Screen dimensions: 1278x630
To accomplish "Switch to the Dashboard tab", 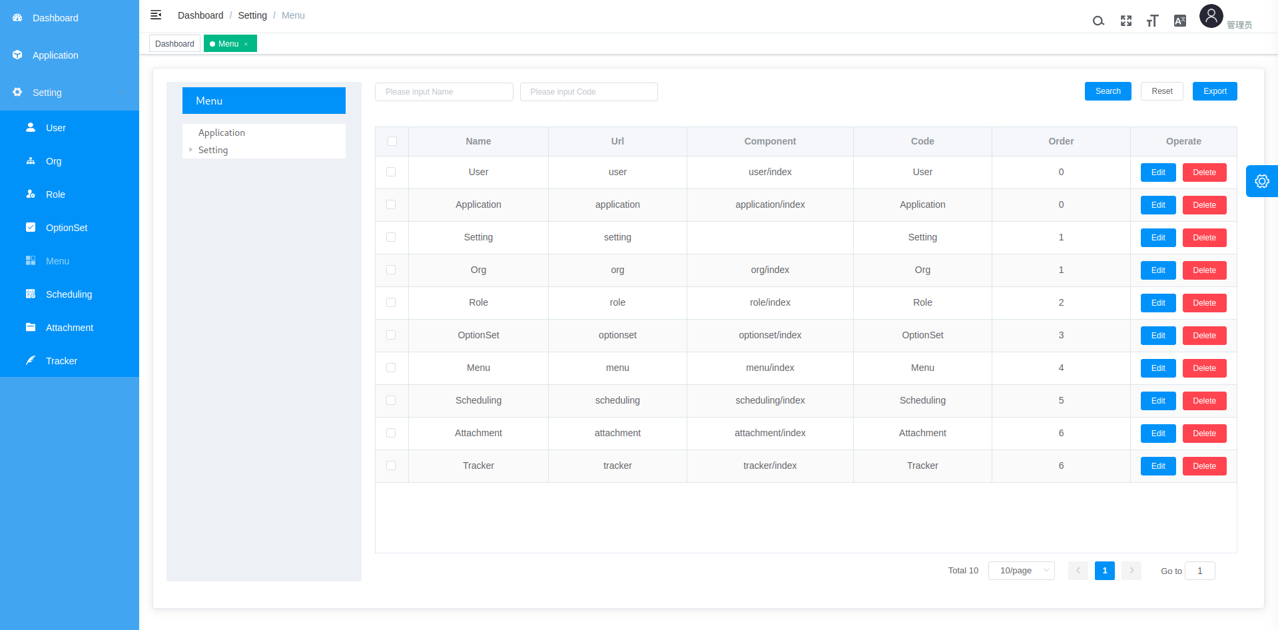I will (x=174, y=44).
